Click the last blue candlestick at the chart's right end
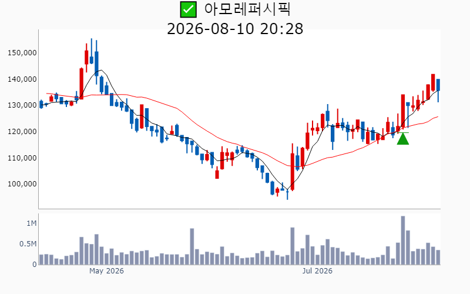This screenshot has height=294, width=470. (x=438, y=91)
